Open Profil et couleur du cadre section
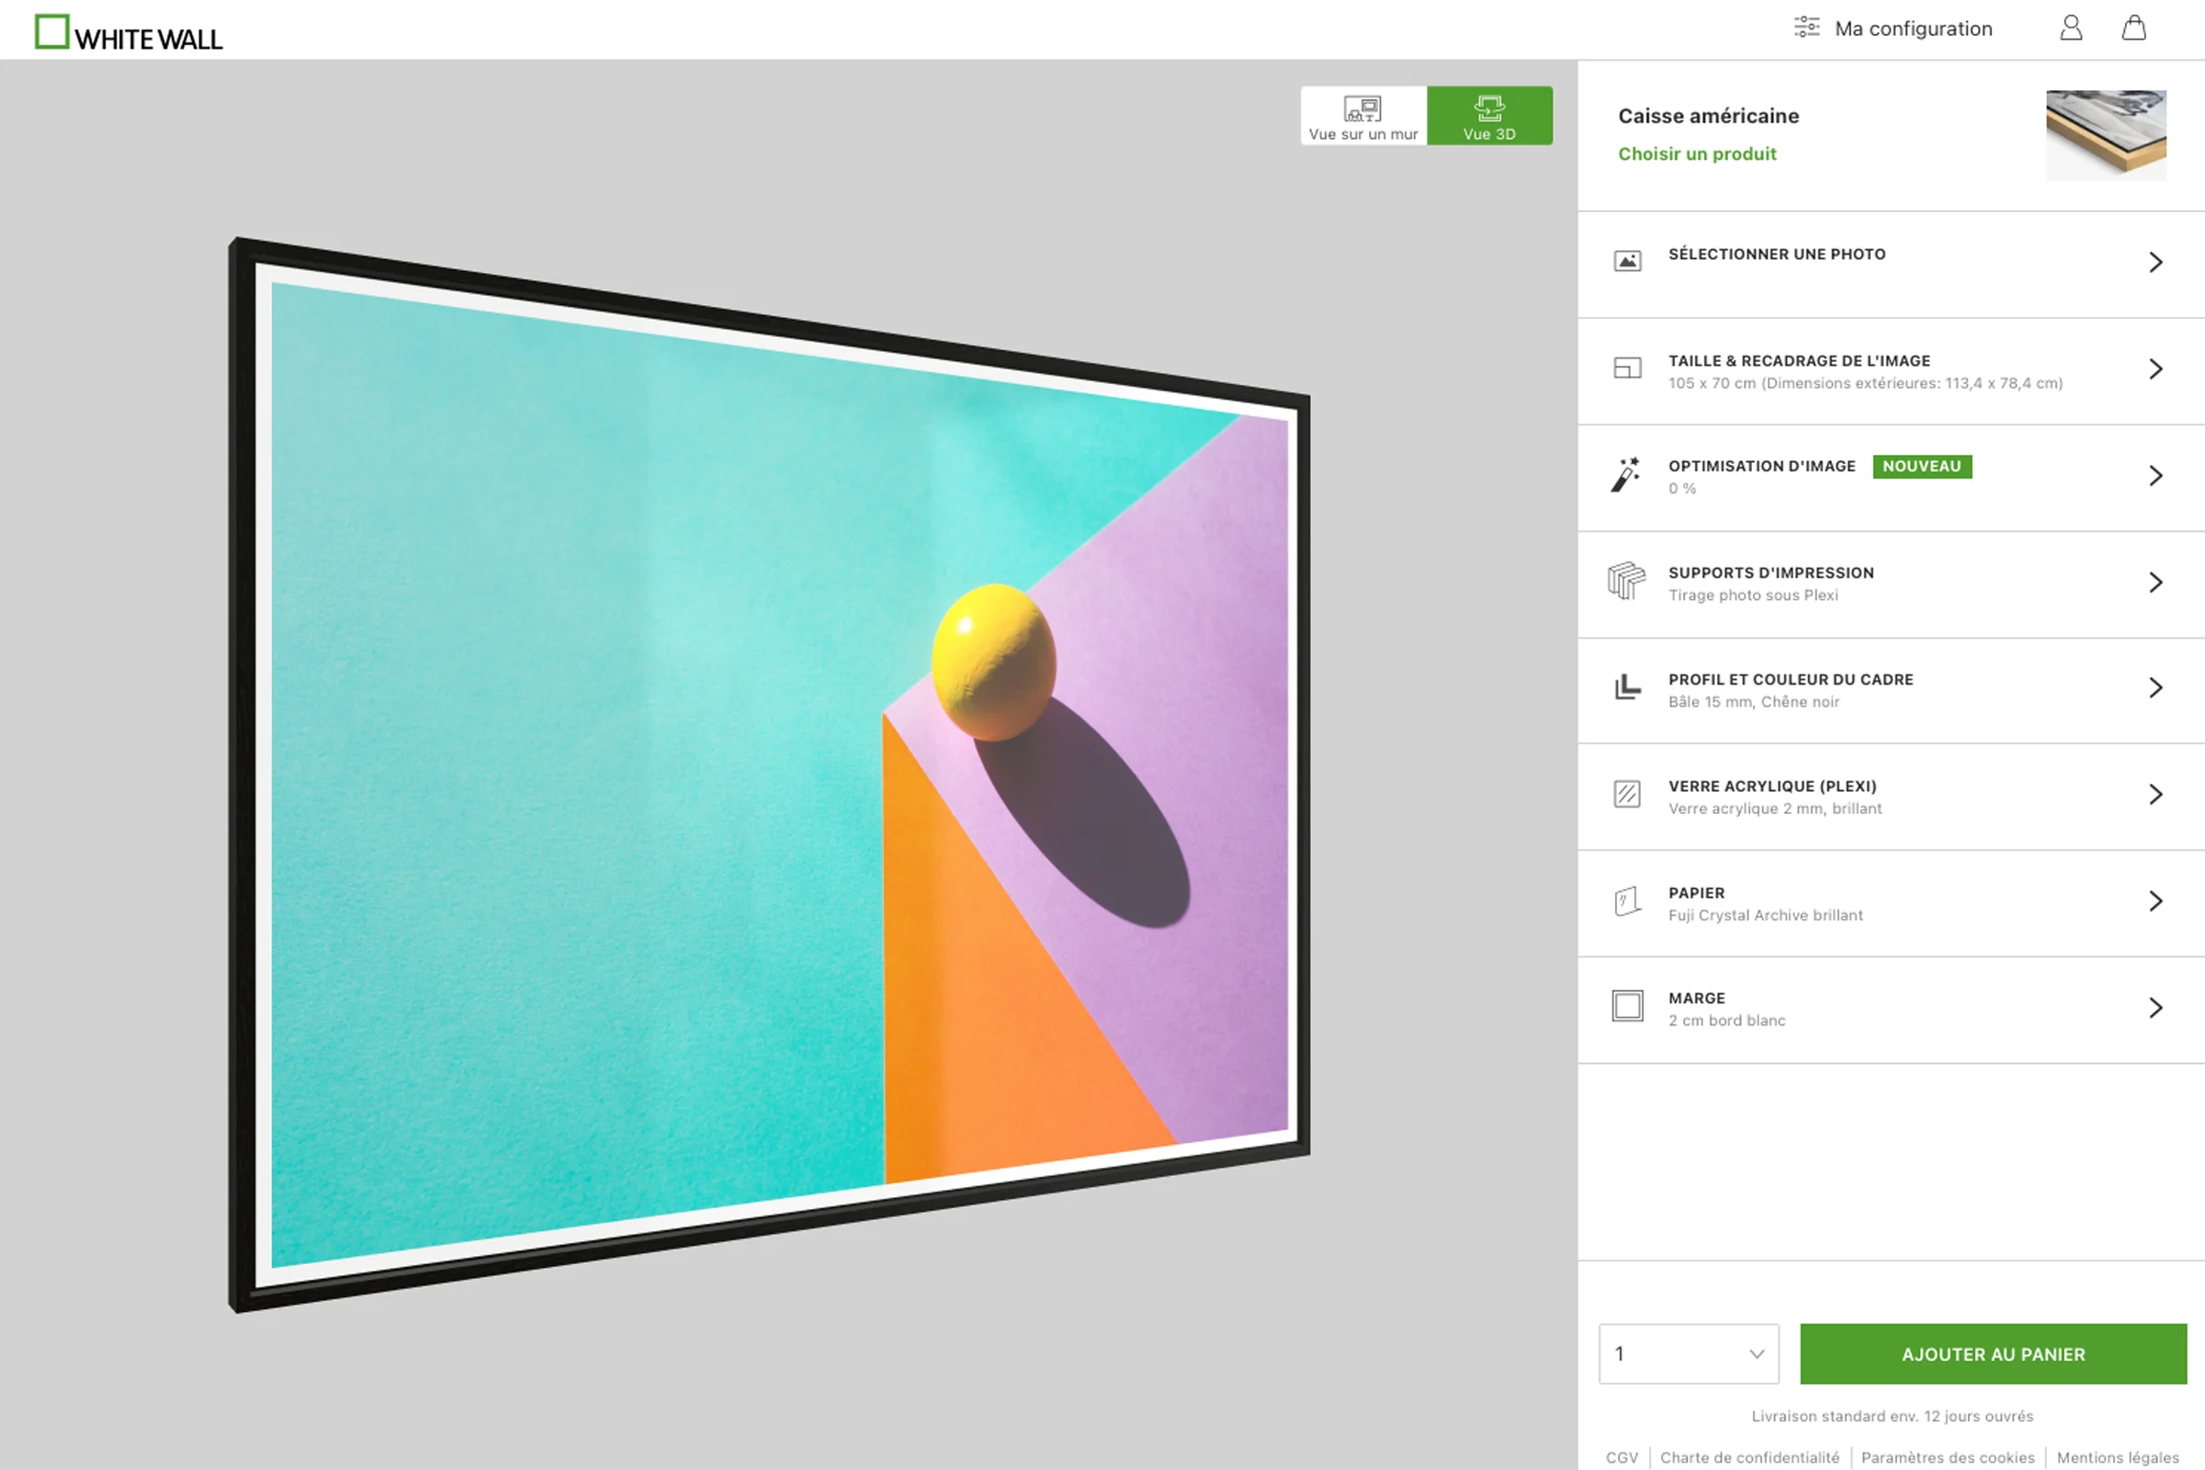 [x=1790, y=689]
